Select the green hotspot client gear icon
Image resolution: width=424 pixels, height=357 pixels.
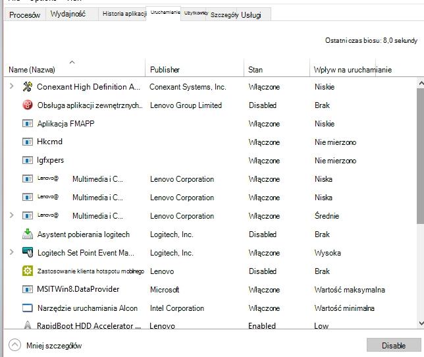[27, 271]
